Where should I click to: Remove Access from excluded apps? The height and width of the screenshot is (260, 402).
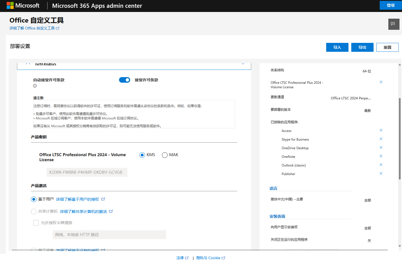coord(381,130)
